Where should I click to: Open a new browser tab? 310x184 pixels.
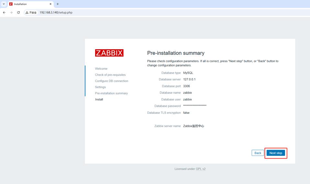point(58,4)
